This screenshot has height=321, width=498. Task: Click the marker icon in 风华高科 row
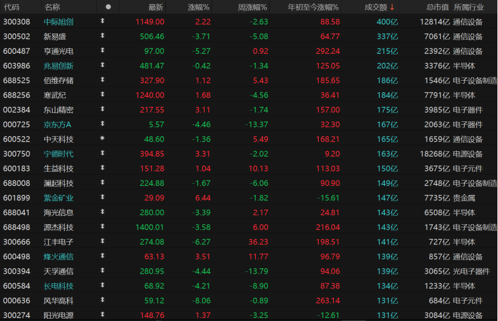(102, 299)
